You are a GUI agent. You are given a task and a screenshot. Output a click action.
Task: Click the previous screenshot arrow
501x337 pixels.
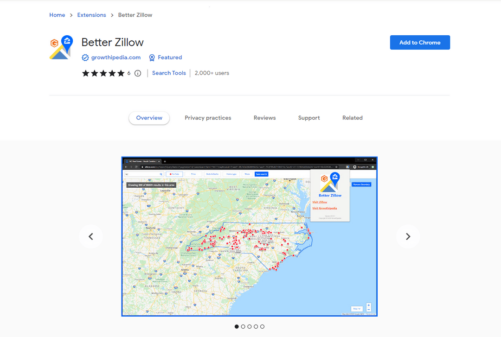(90, 236)
